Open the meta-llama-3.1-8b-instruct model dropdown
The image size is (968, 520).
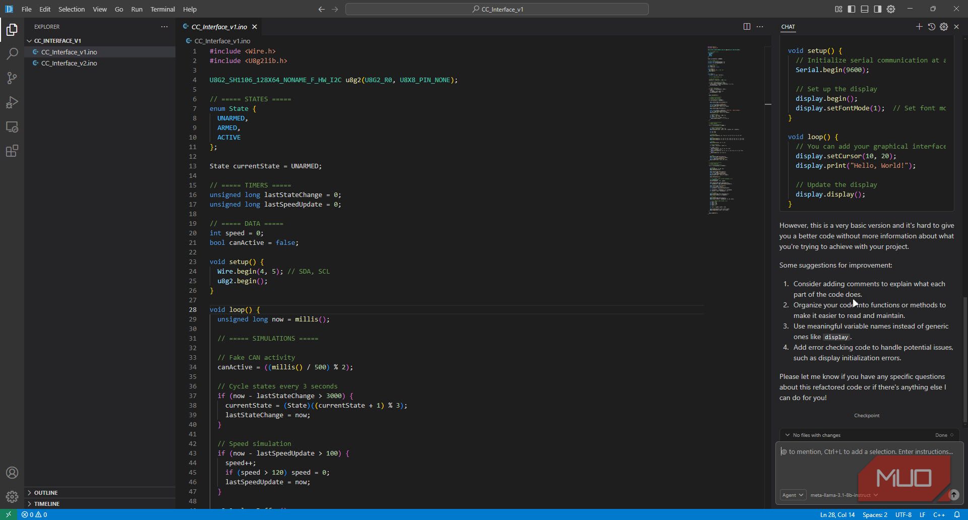tap(844, 495)
